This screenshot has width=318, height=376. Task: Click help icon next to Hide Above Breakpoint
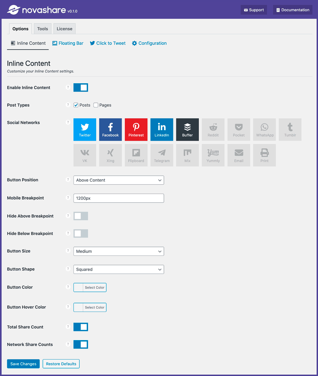pos(68,216)
